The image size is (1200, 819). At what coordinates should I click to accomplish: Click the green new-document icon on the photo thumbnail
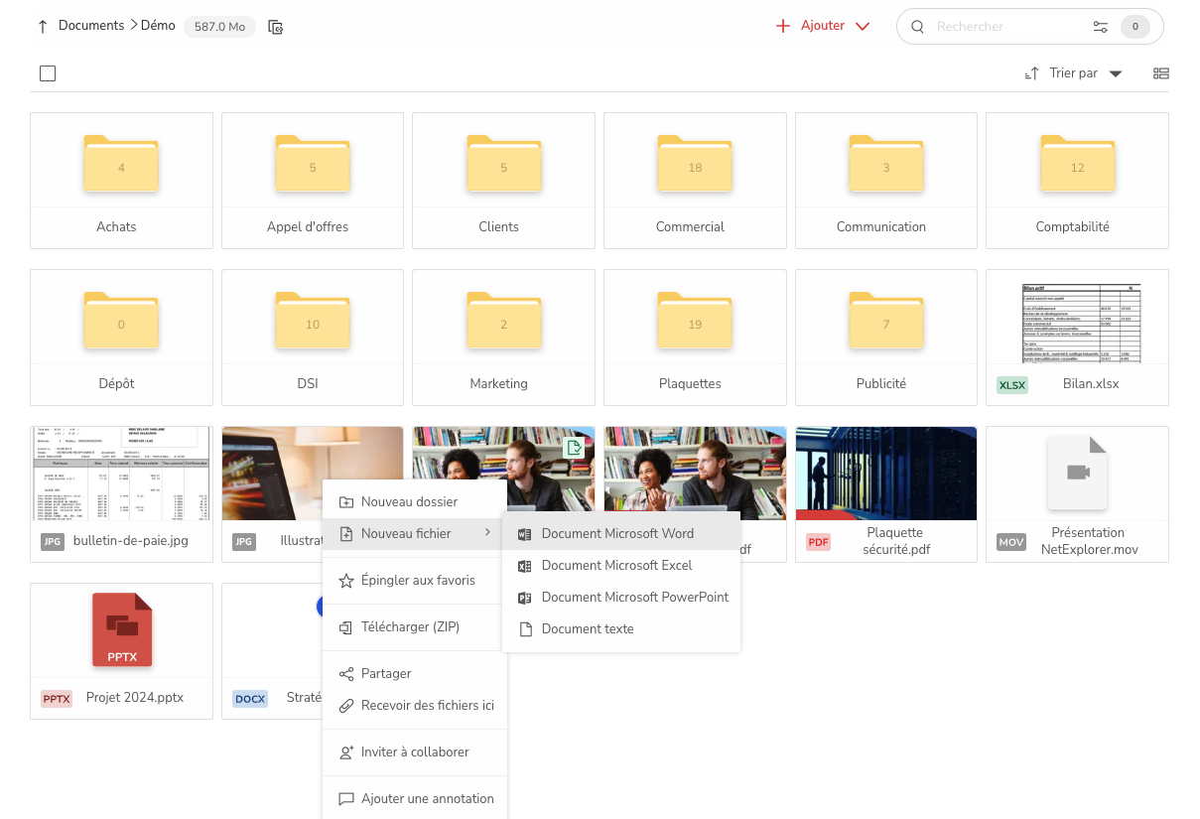tap(574, 448)
